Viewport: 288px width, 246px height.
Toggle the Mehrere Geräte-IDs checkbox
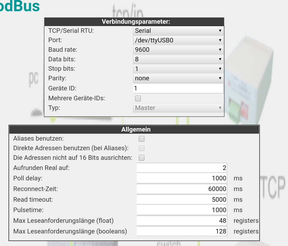[138, 98]
